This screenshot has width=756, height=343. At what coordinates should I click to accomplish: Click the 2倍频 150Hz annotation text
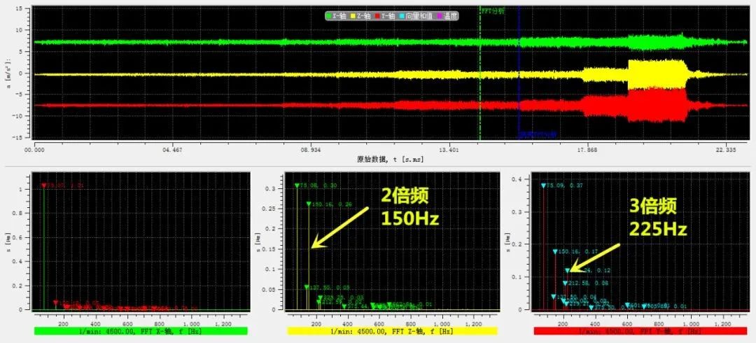[x=409, y=206]
